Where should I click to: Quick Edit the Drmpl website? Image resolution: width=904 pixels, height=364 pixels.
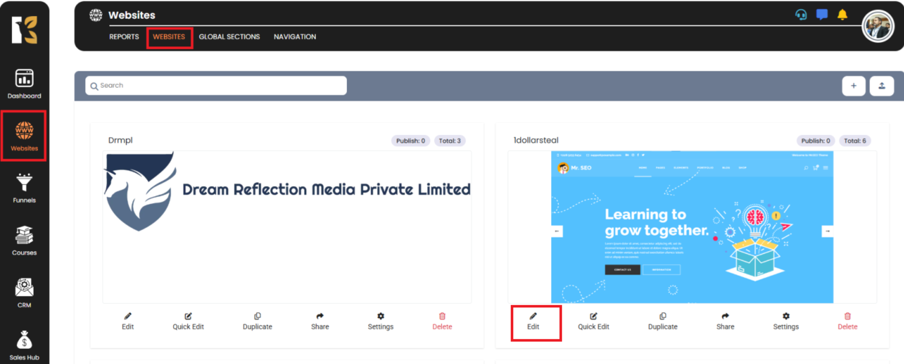[188, 322]
